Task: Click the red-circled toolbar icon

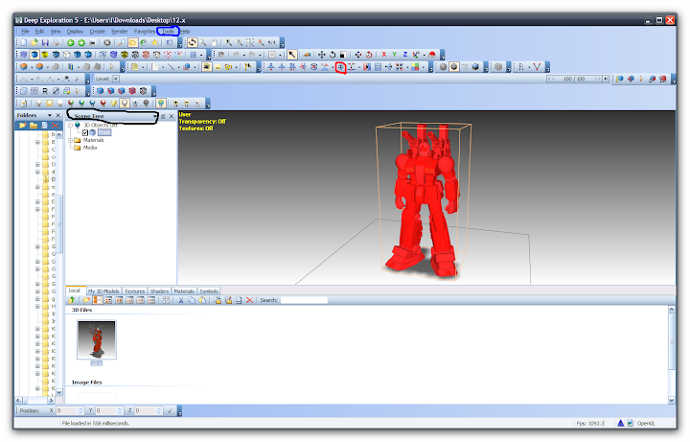Action: 340,67
